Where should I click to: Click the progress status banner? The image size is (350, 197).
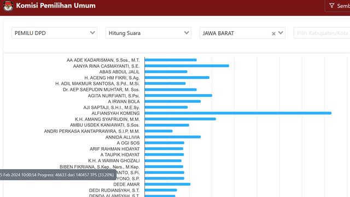coord(58,175)
